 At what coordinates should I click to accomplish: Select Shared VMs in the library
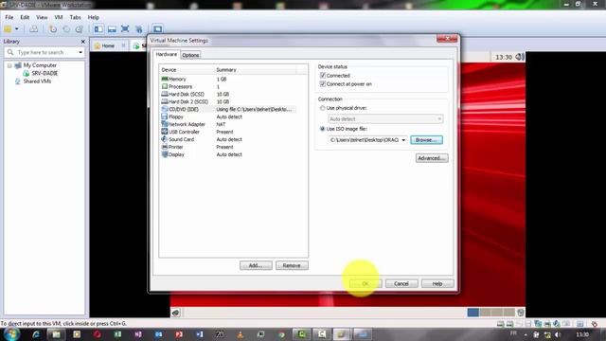pos(37,81)
